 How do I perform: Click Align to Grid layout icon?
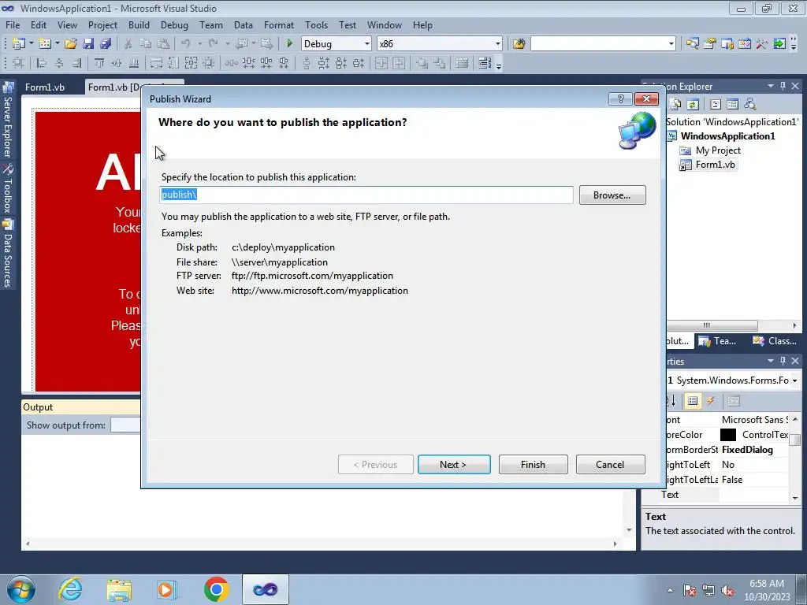click(x=18, y=63)
